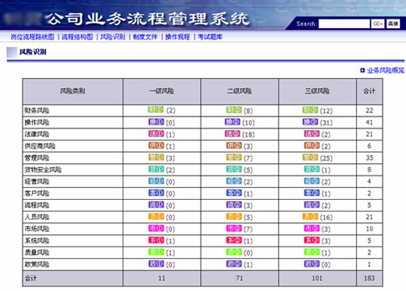406x291 pixels.
Task: Click the level-three total value 101
Action: click(317, 278)
